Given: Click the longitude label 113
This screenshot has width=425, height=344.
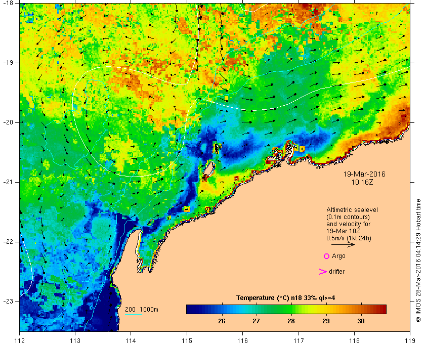Looking at the screenshot, I should point(75,340).
